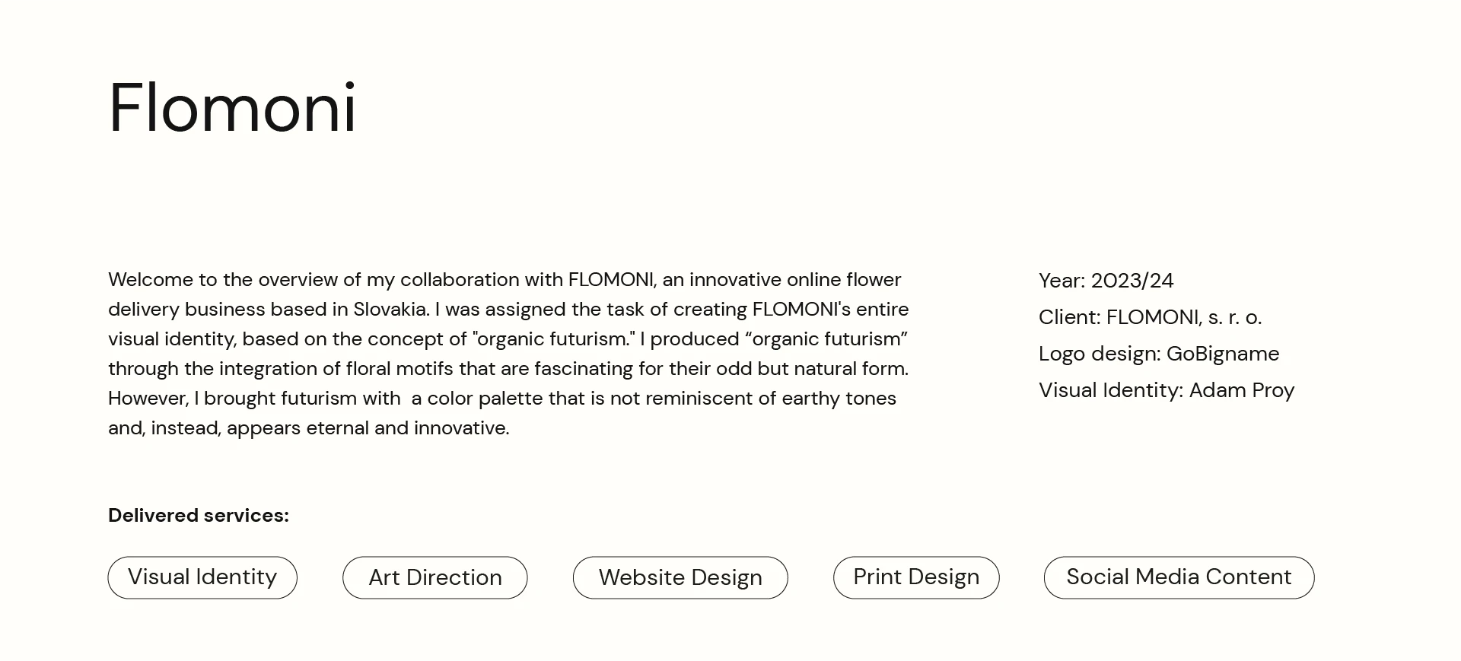Click the Website Design pill
This screenshot has width=1461, height=661.
pos(680,577)
